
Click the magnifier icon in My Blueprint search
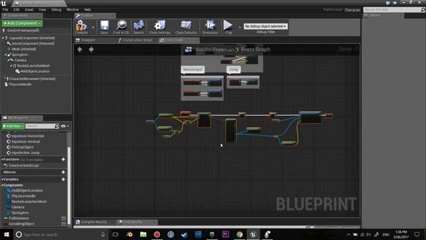pyautogui.click(x=57, y=126)
